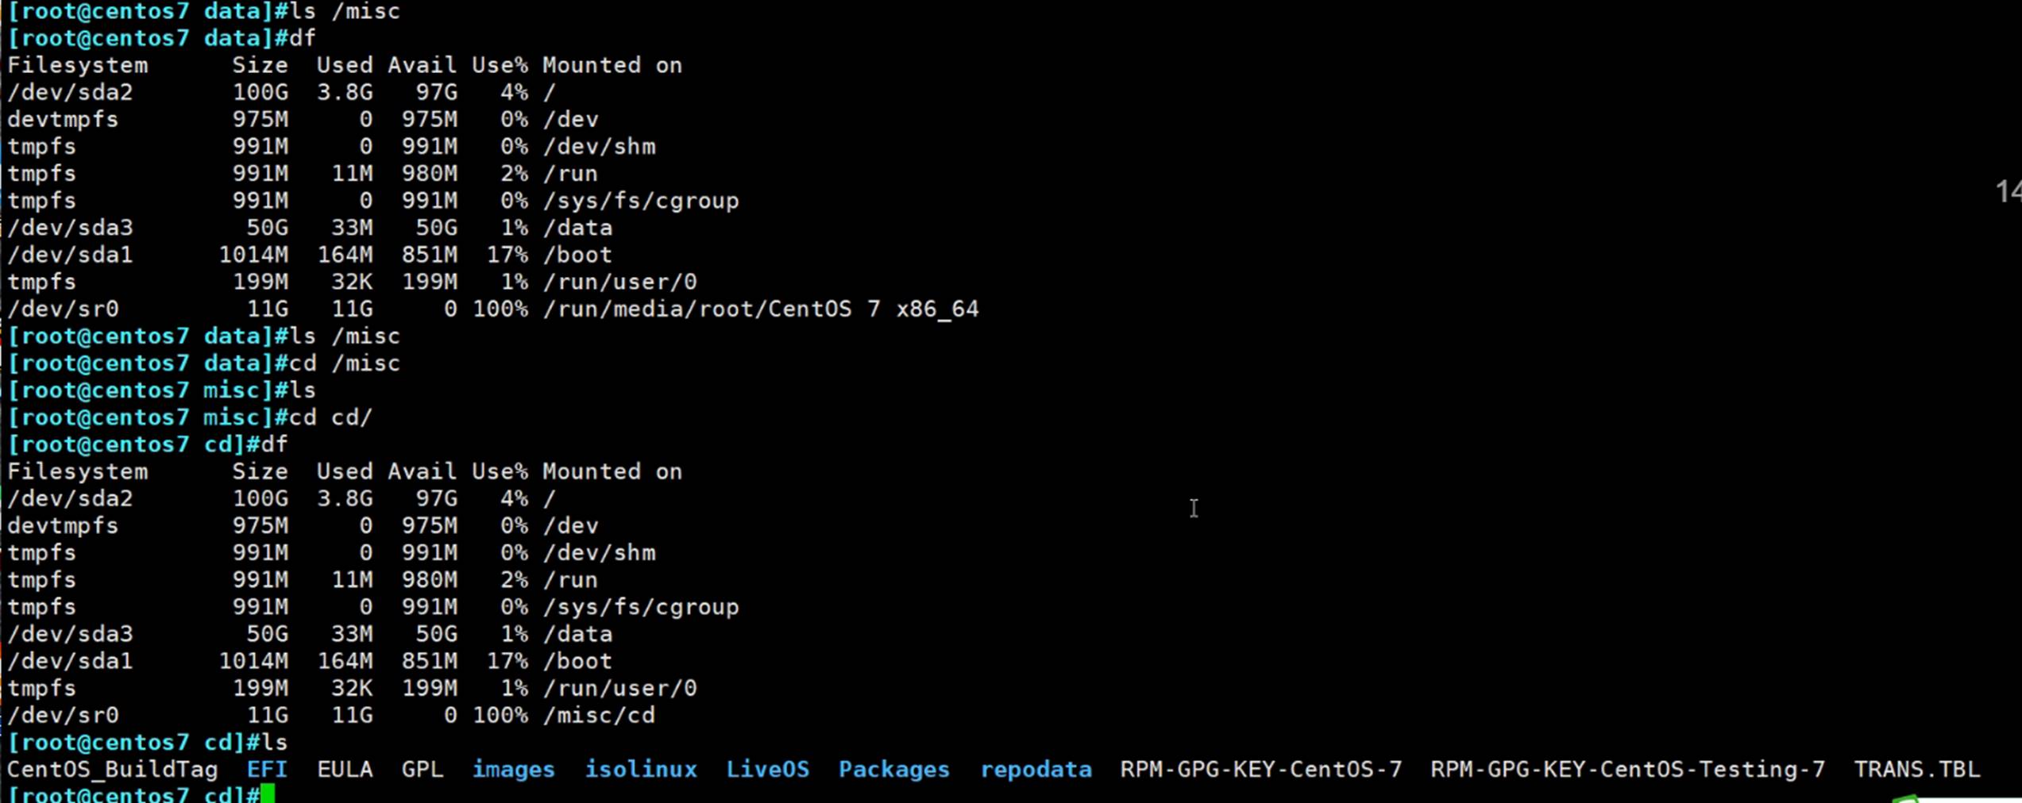Click the green cursor at the last prompt
The height and width of the screenshot is (803, 2022).
268,793
